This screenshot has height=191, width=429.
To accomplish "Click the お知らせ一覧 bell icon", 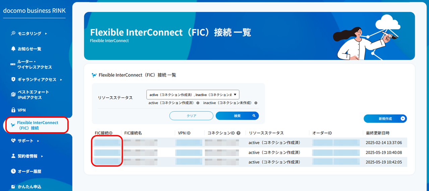I will 13,49.
